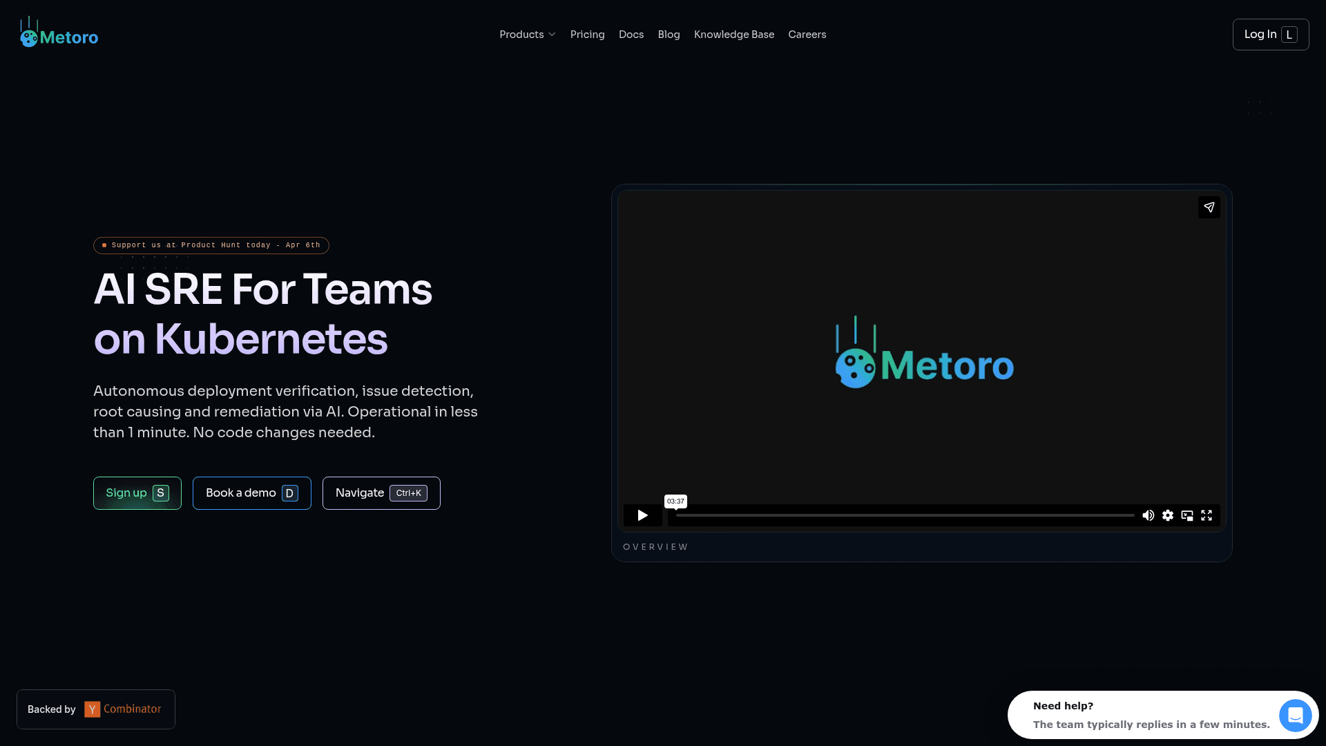Go to the Pricing page
The width and height of the screenshot is (1326, 746).
(587, 34)
